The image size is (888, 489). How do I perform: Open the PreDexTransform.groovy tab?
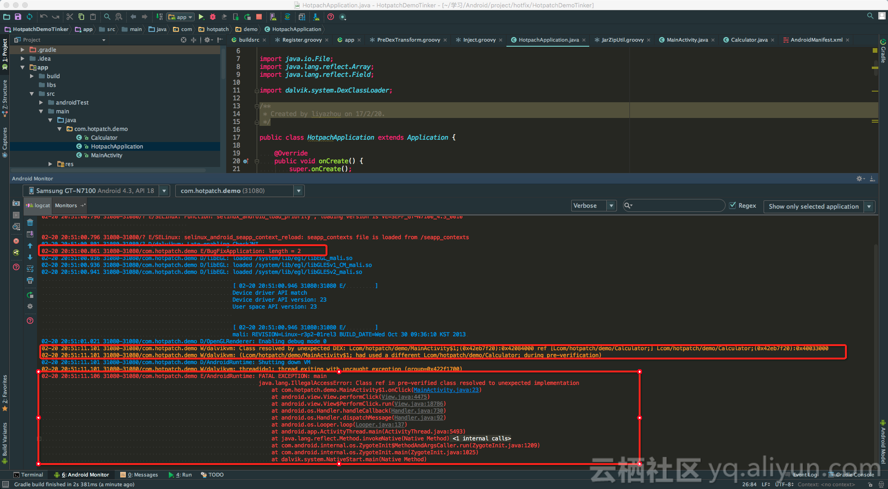[x=408, y=40]
